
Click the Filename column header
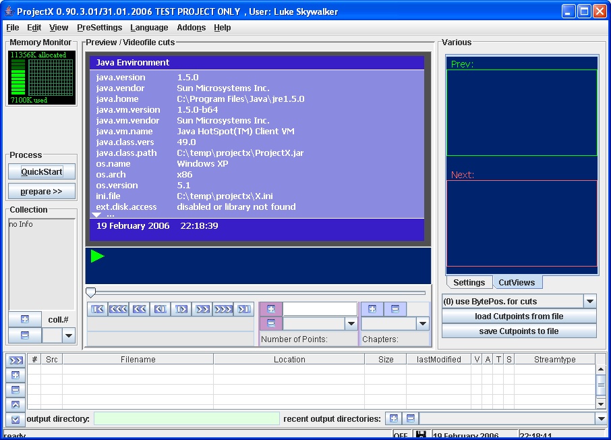click(x=138, y=359)
